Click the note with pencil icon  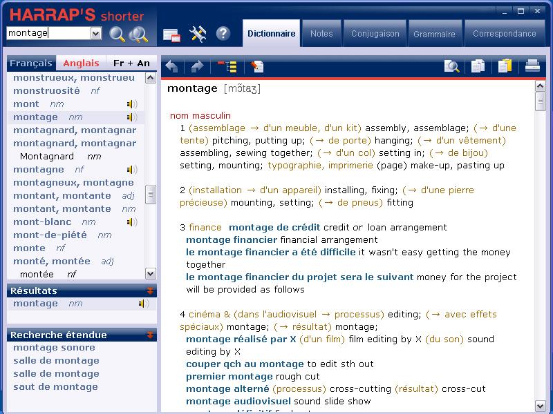(257, 66)
